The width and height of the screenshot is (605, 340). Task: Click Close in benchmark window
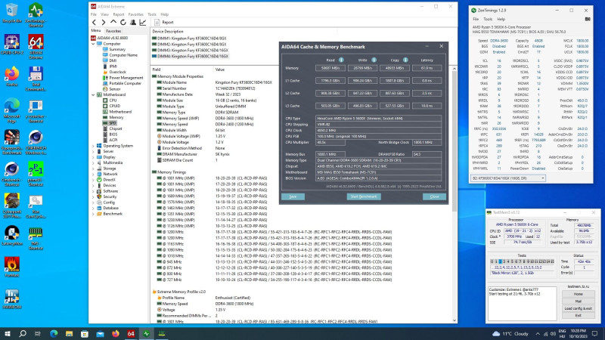pos(434,196)
